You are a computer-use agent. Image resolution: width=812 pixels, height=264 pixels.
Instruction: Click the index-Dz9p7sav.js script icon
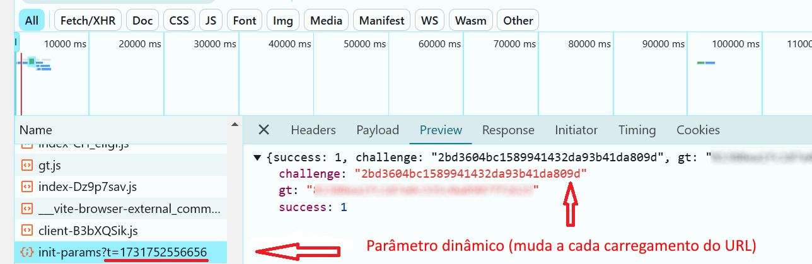tap(26, 187)
